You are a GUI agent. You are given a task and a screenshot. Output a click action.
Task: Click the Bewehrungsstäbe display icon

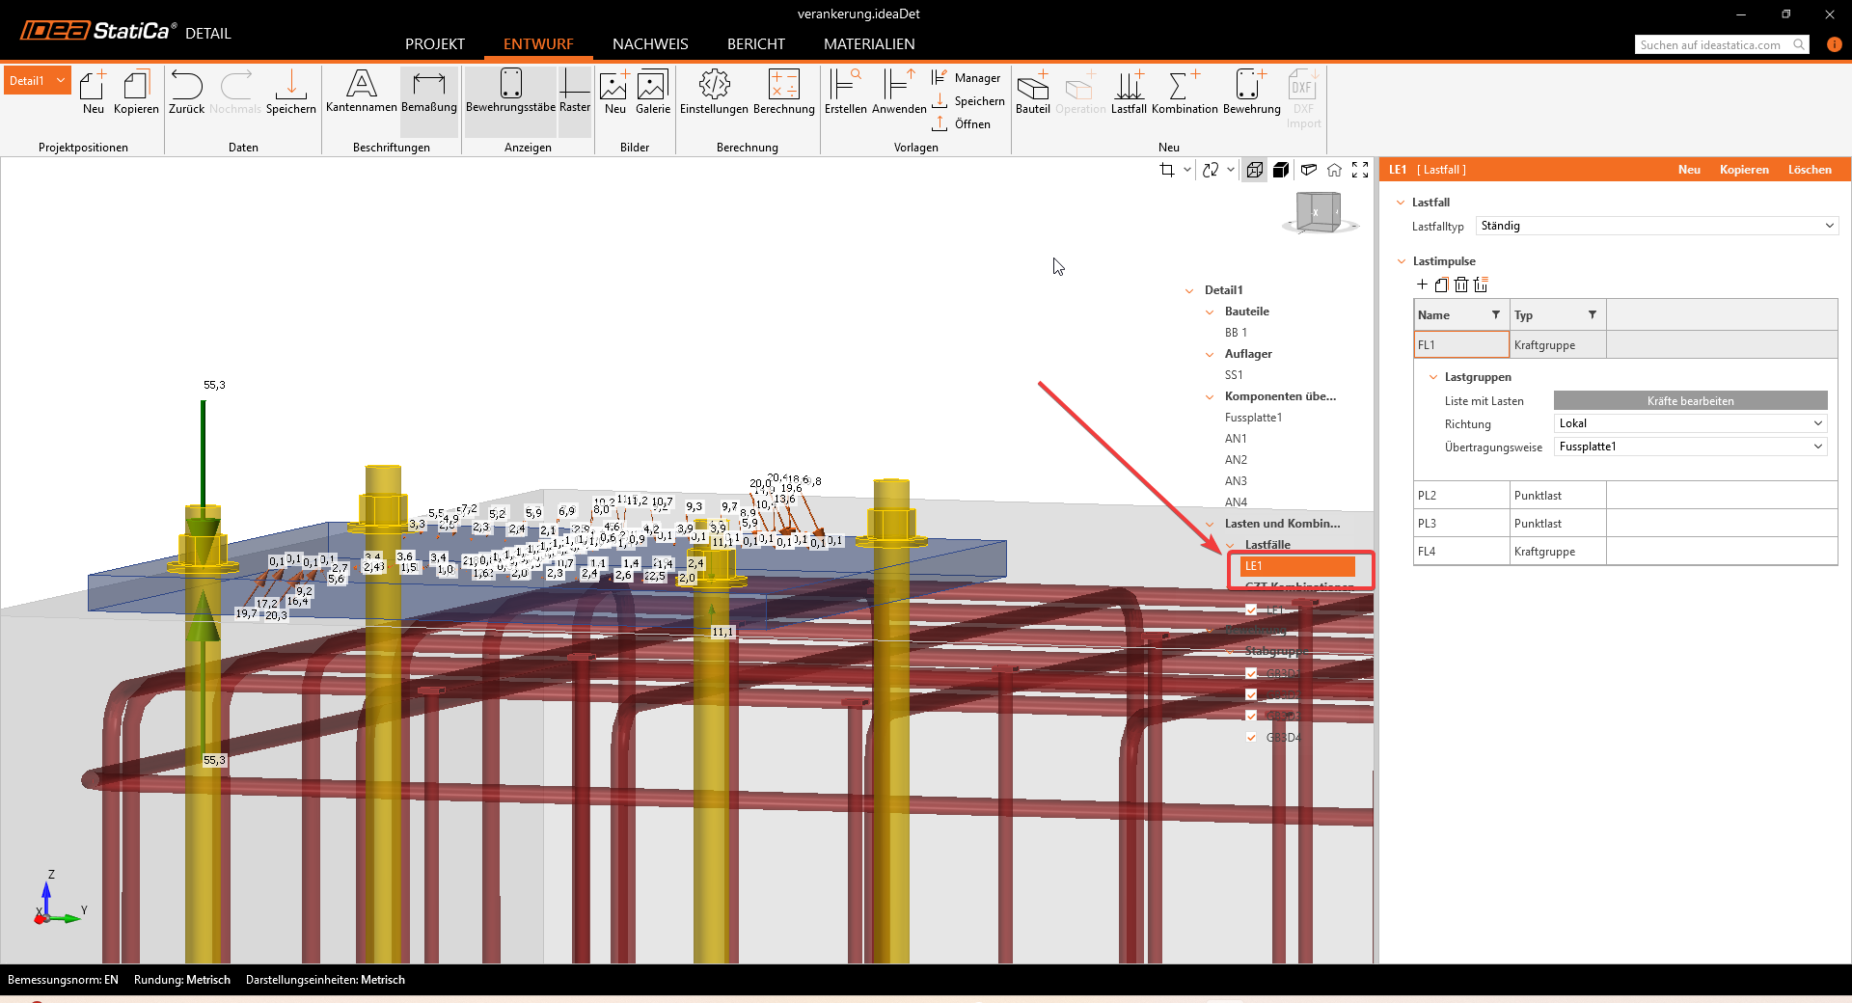coord(510,92)
